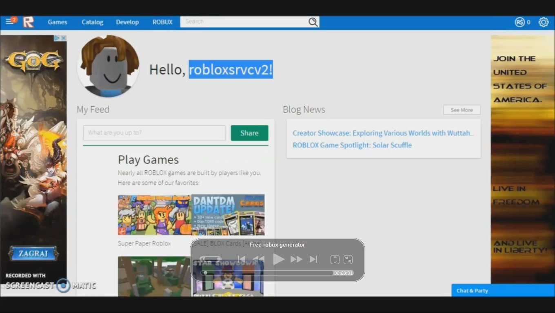Click the 00:00:01 elapsed time label

click(343, 273)
